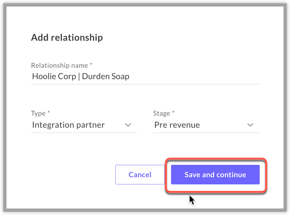Focus the Relationship name input field

pos(145,77)
